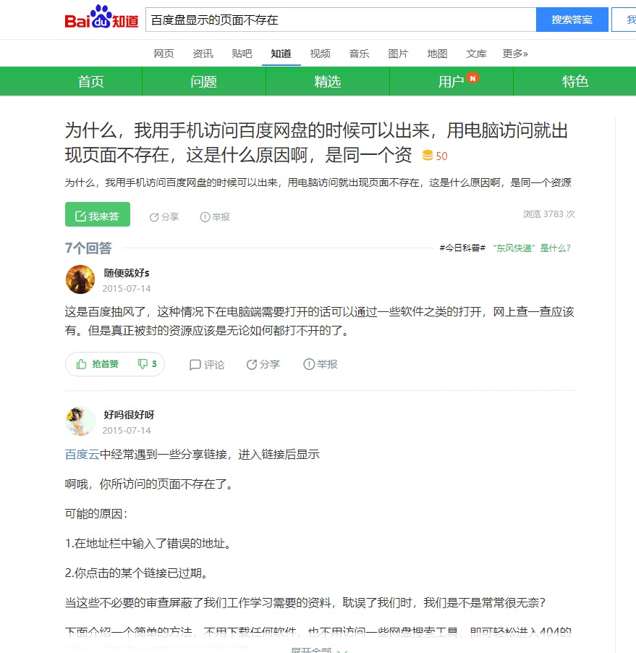This screenshot has width=636, height=653.
Task: Open the 视频 search tab
Action: [320, 54]
